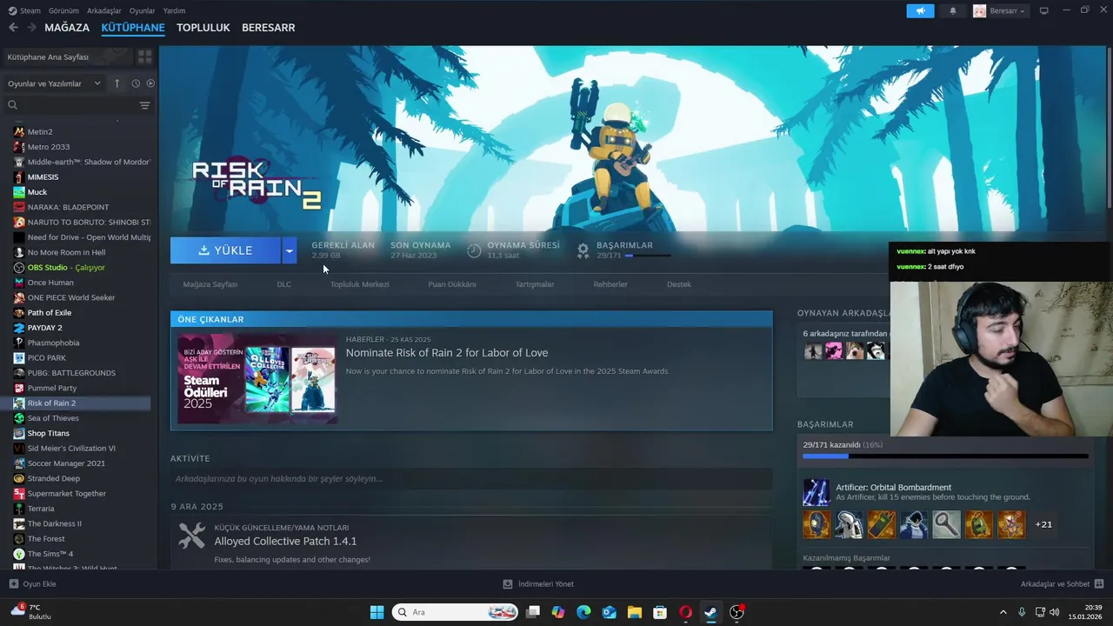Open the KÜTÜPHANE tab
This screenshot has width=1113, height=626.
pos(133,28)
